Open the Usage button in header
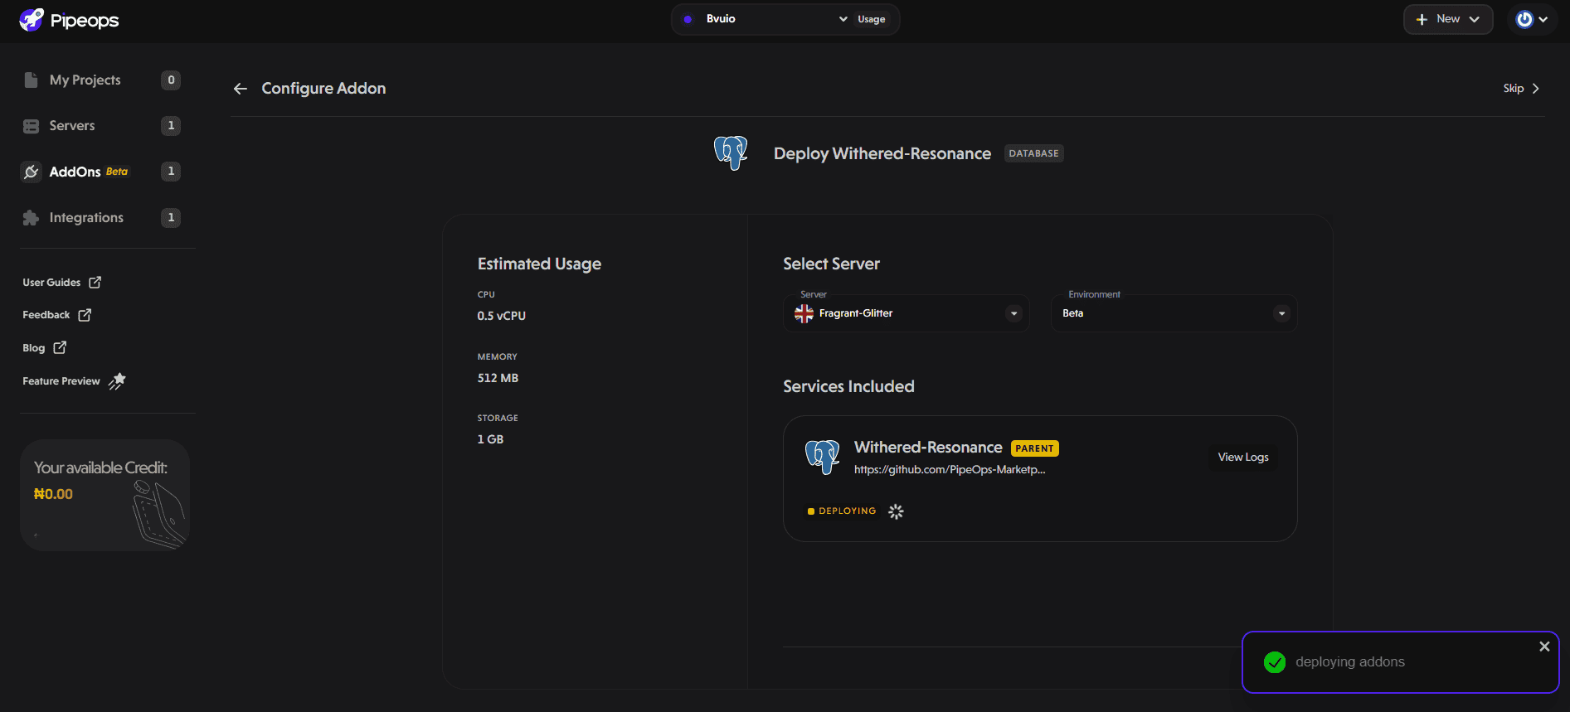This screenshot has height=712, width=1570. [x=871, y=19]
